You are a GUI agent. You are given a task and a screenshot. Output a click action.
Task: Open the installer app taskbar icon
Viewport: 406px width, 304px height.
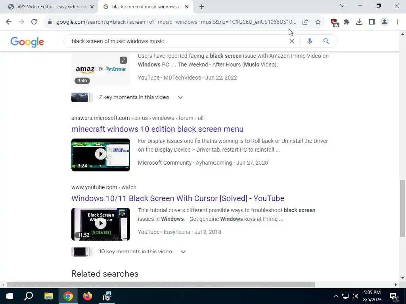(x=107, y=296)
